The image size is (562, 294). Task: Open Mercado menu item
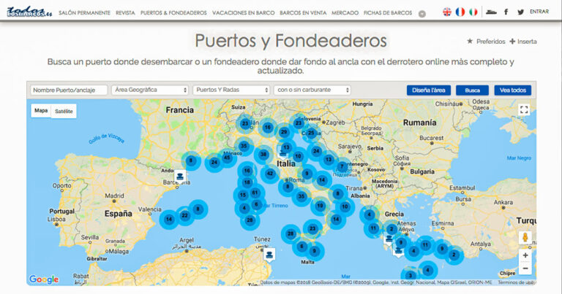345,13
